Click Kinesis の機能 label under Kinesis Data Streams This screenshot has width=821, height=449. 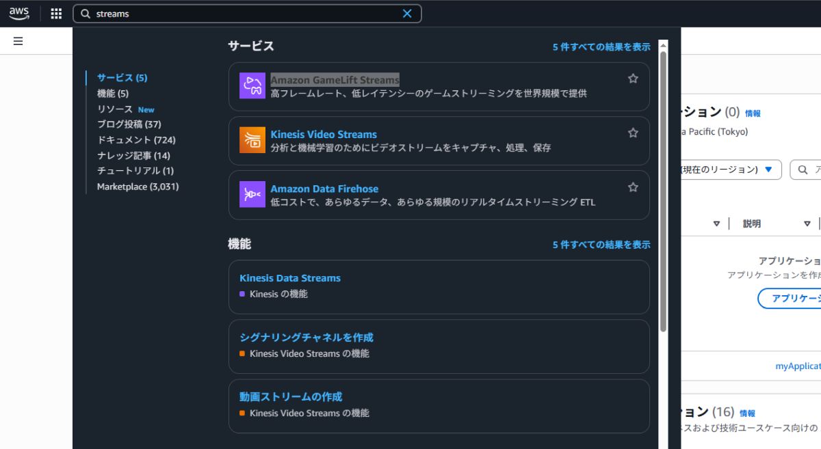coord(278,294)
